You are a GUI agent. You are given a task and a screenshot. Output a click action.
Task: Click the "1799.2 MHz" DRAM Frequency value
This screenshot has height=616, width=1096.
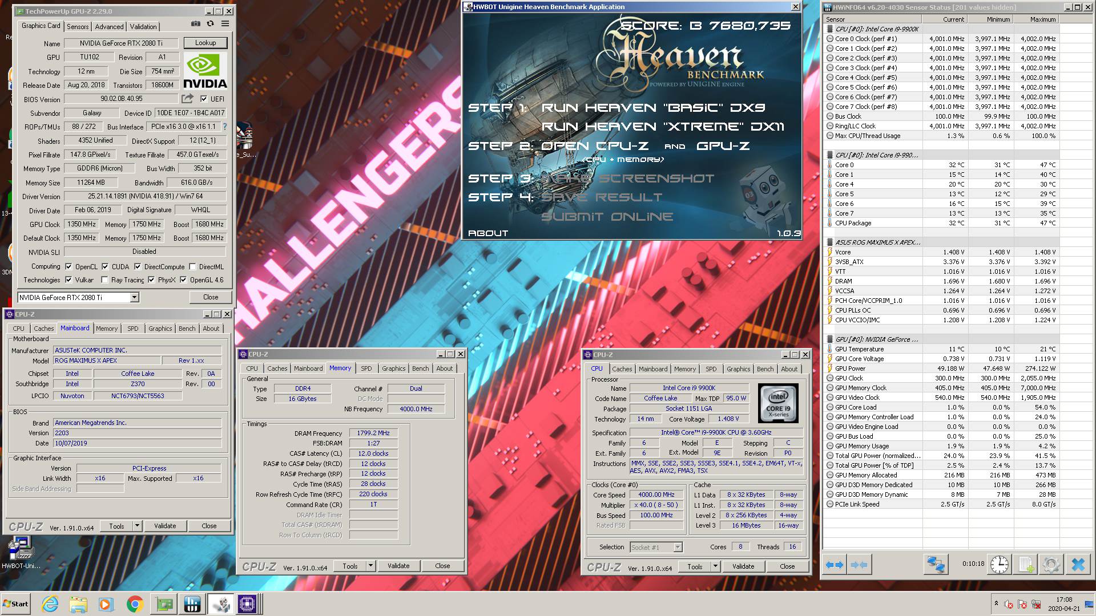pyautogui.click(x=373, y=433)
